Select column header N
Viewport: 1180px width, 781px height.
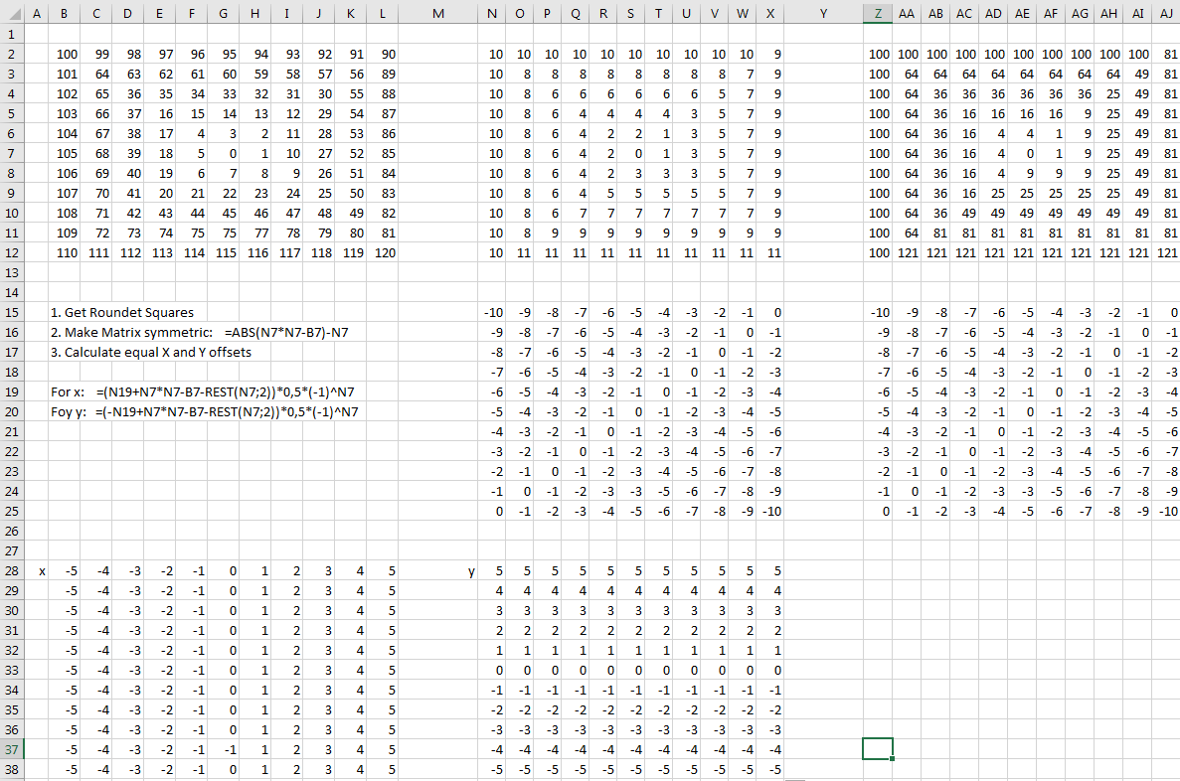click(x=491, y=14)
